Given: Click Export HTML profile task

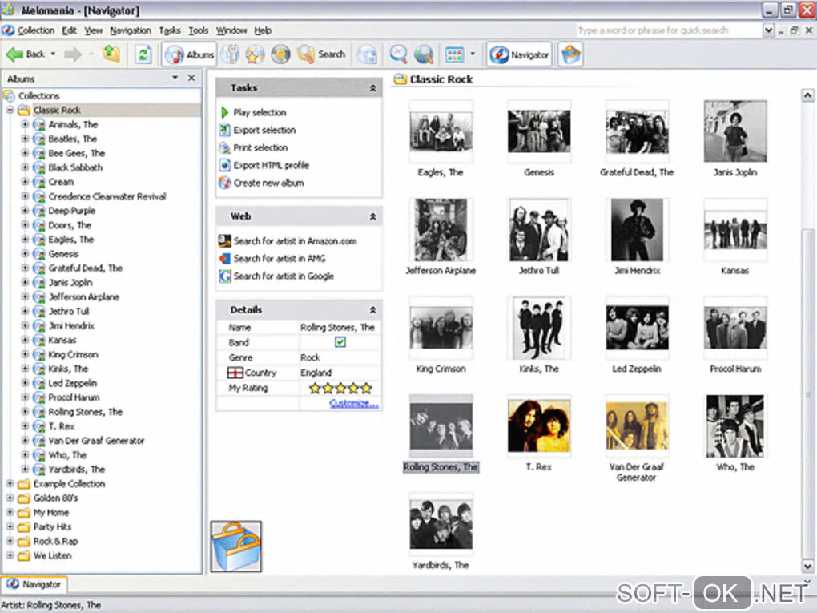Looking at the screenshot, I should pyautogui.click(x=271, y=166).
